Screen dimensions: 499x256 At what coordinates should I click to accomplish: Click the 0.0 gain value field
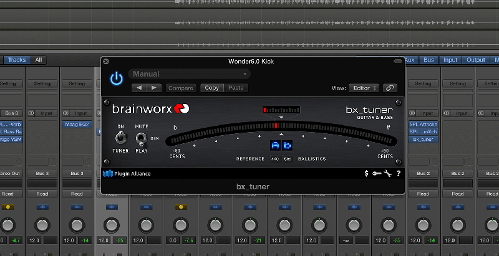(x=173, y=240)
